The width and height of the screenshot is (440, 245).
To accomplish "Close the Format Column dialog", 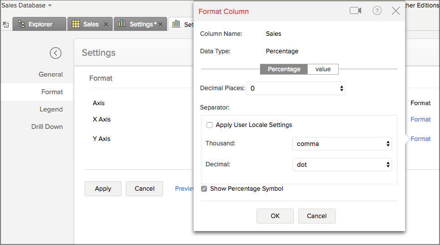I will 396,11.
